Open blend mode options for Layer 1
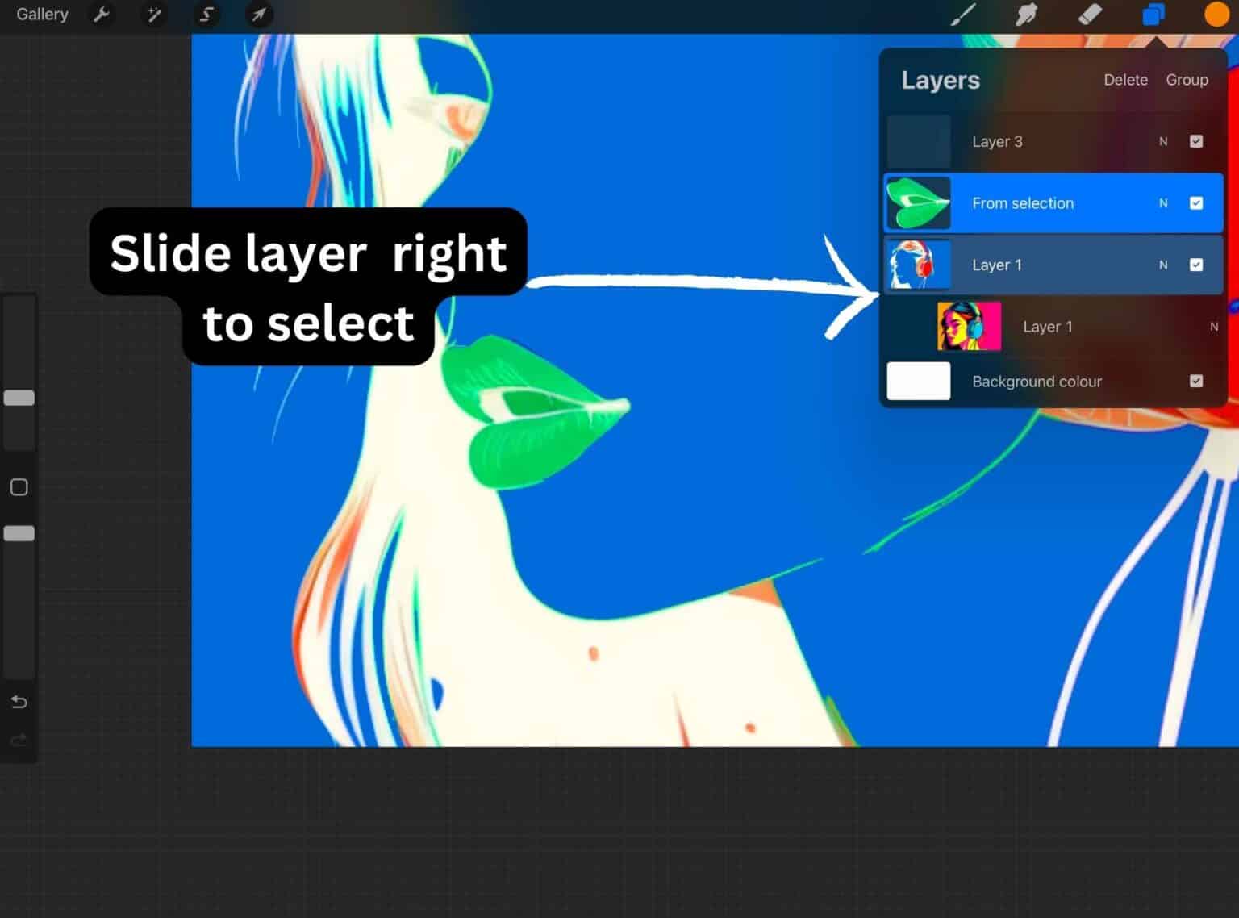Screen dimensions: 1239x918 coord(1163,265)
